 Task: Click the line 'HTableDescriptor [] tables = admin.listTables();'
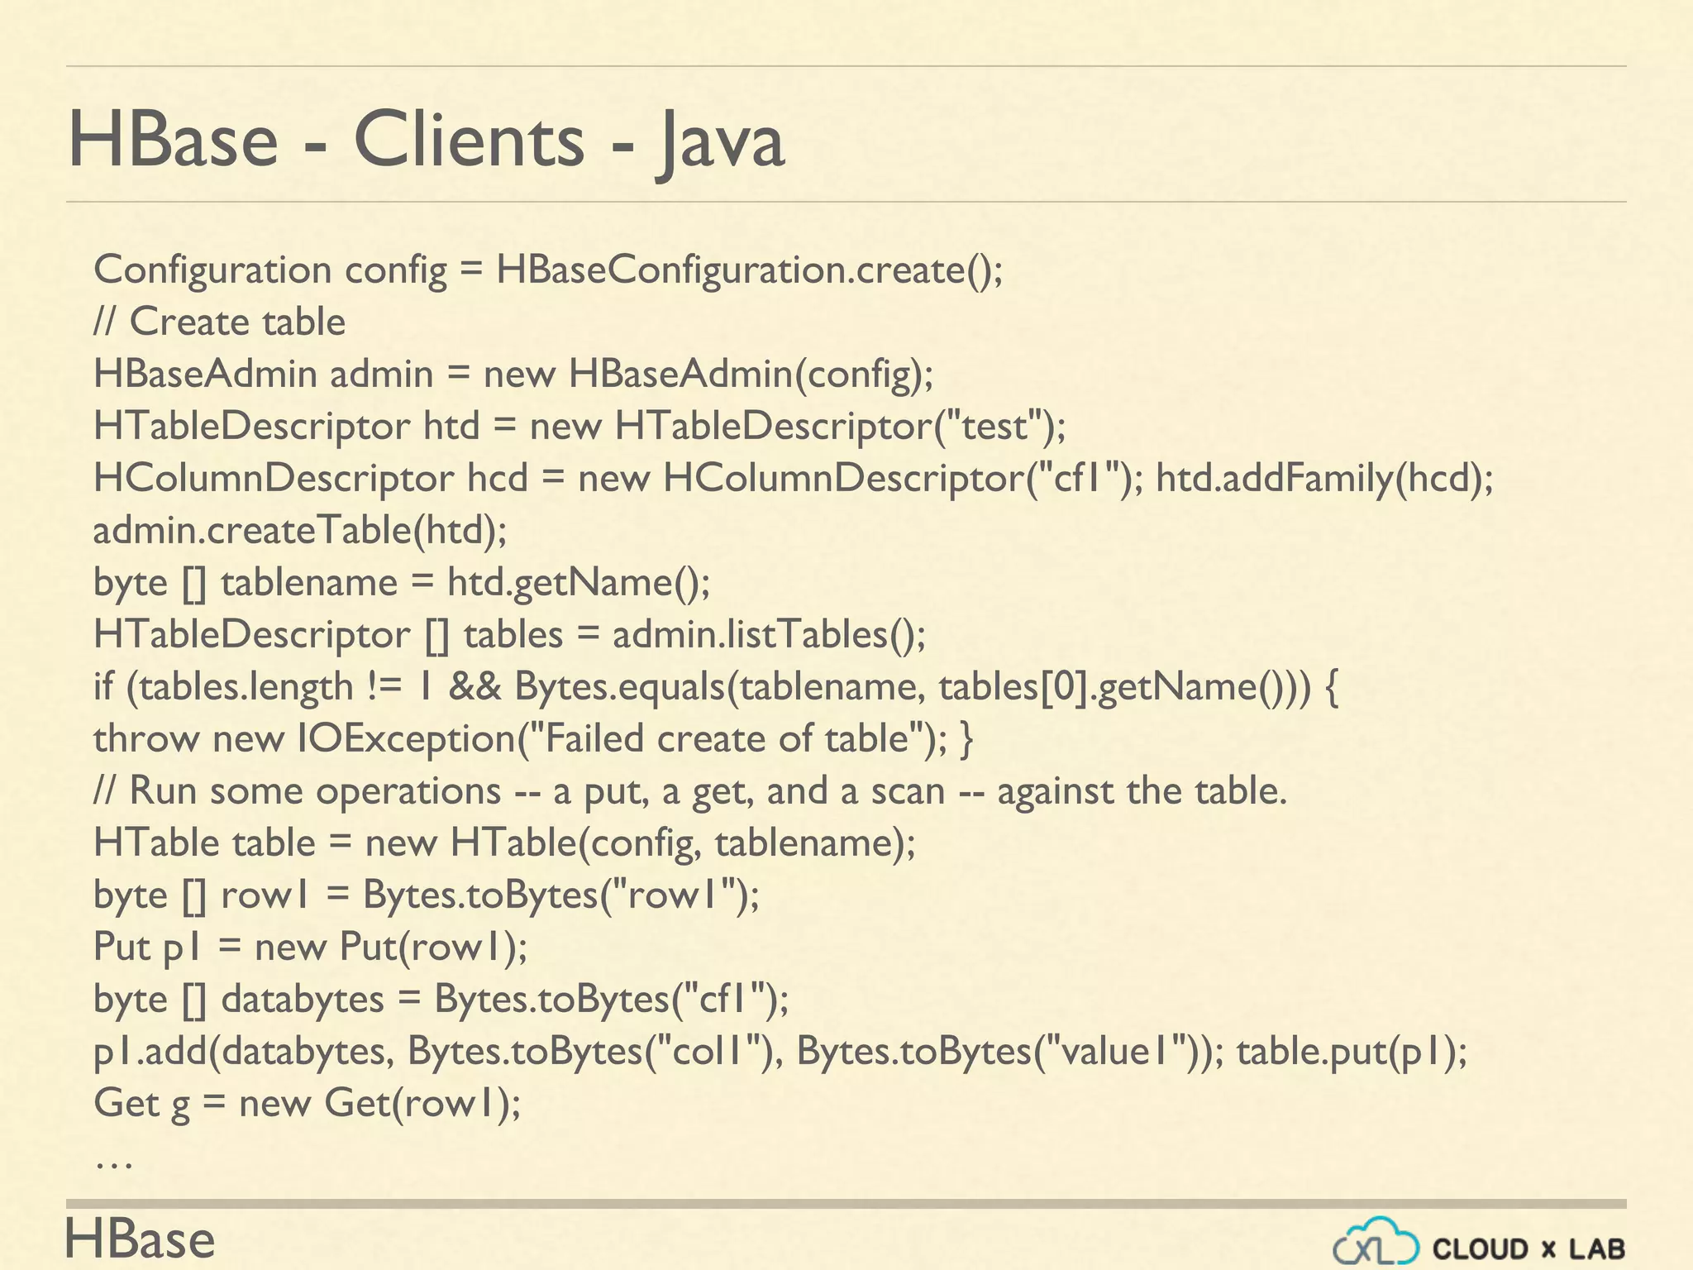(x=510, y=635)
